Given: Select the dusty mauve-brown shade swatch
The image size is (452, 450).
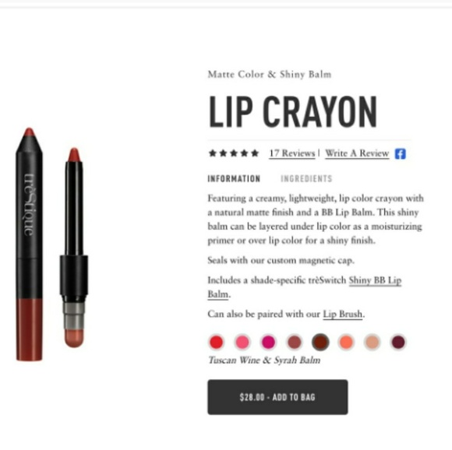Looking at the screenshot, I should point(295,342).
